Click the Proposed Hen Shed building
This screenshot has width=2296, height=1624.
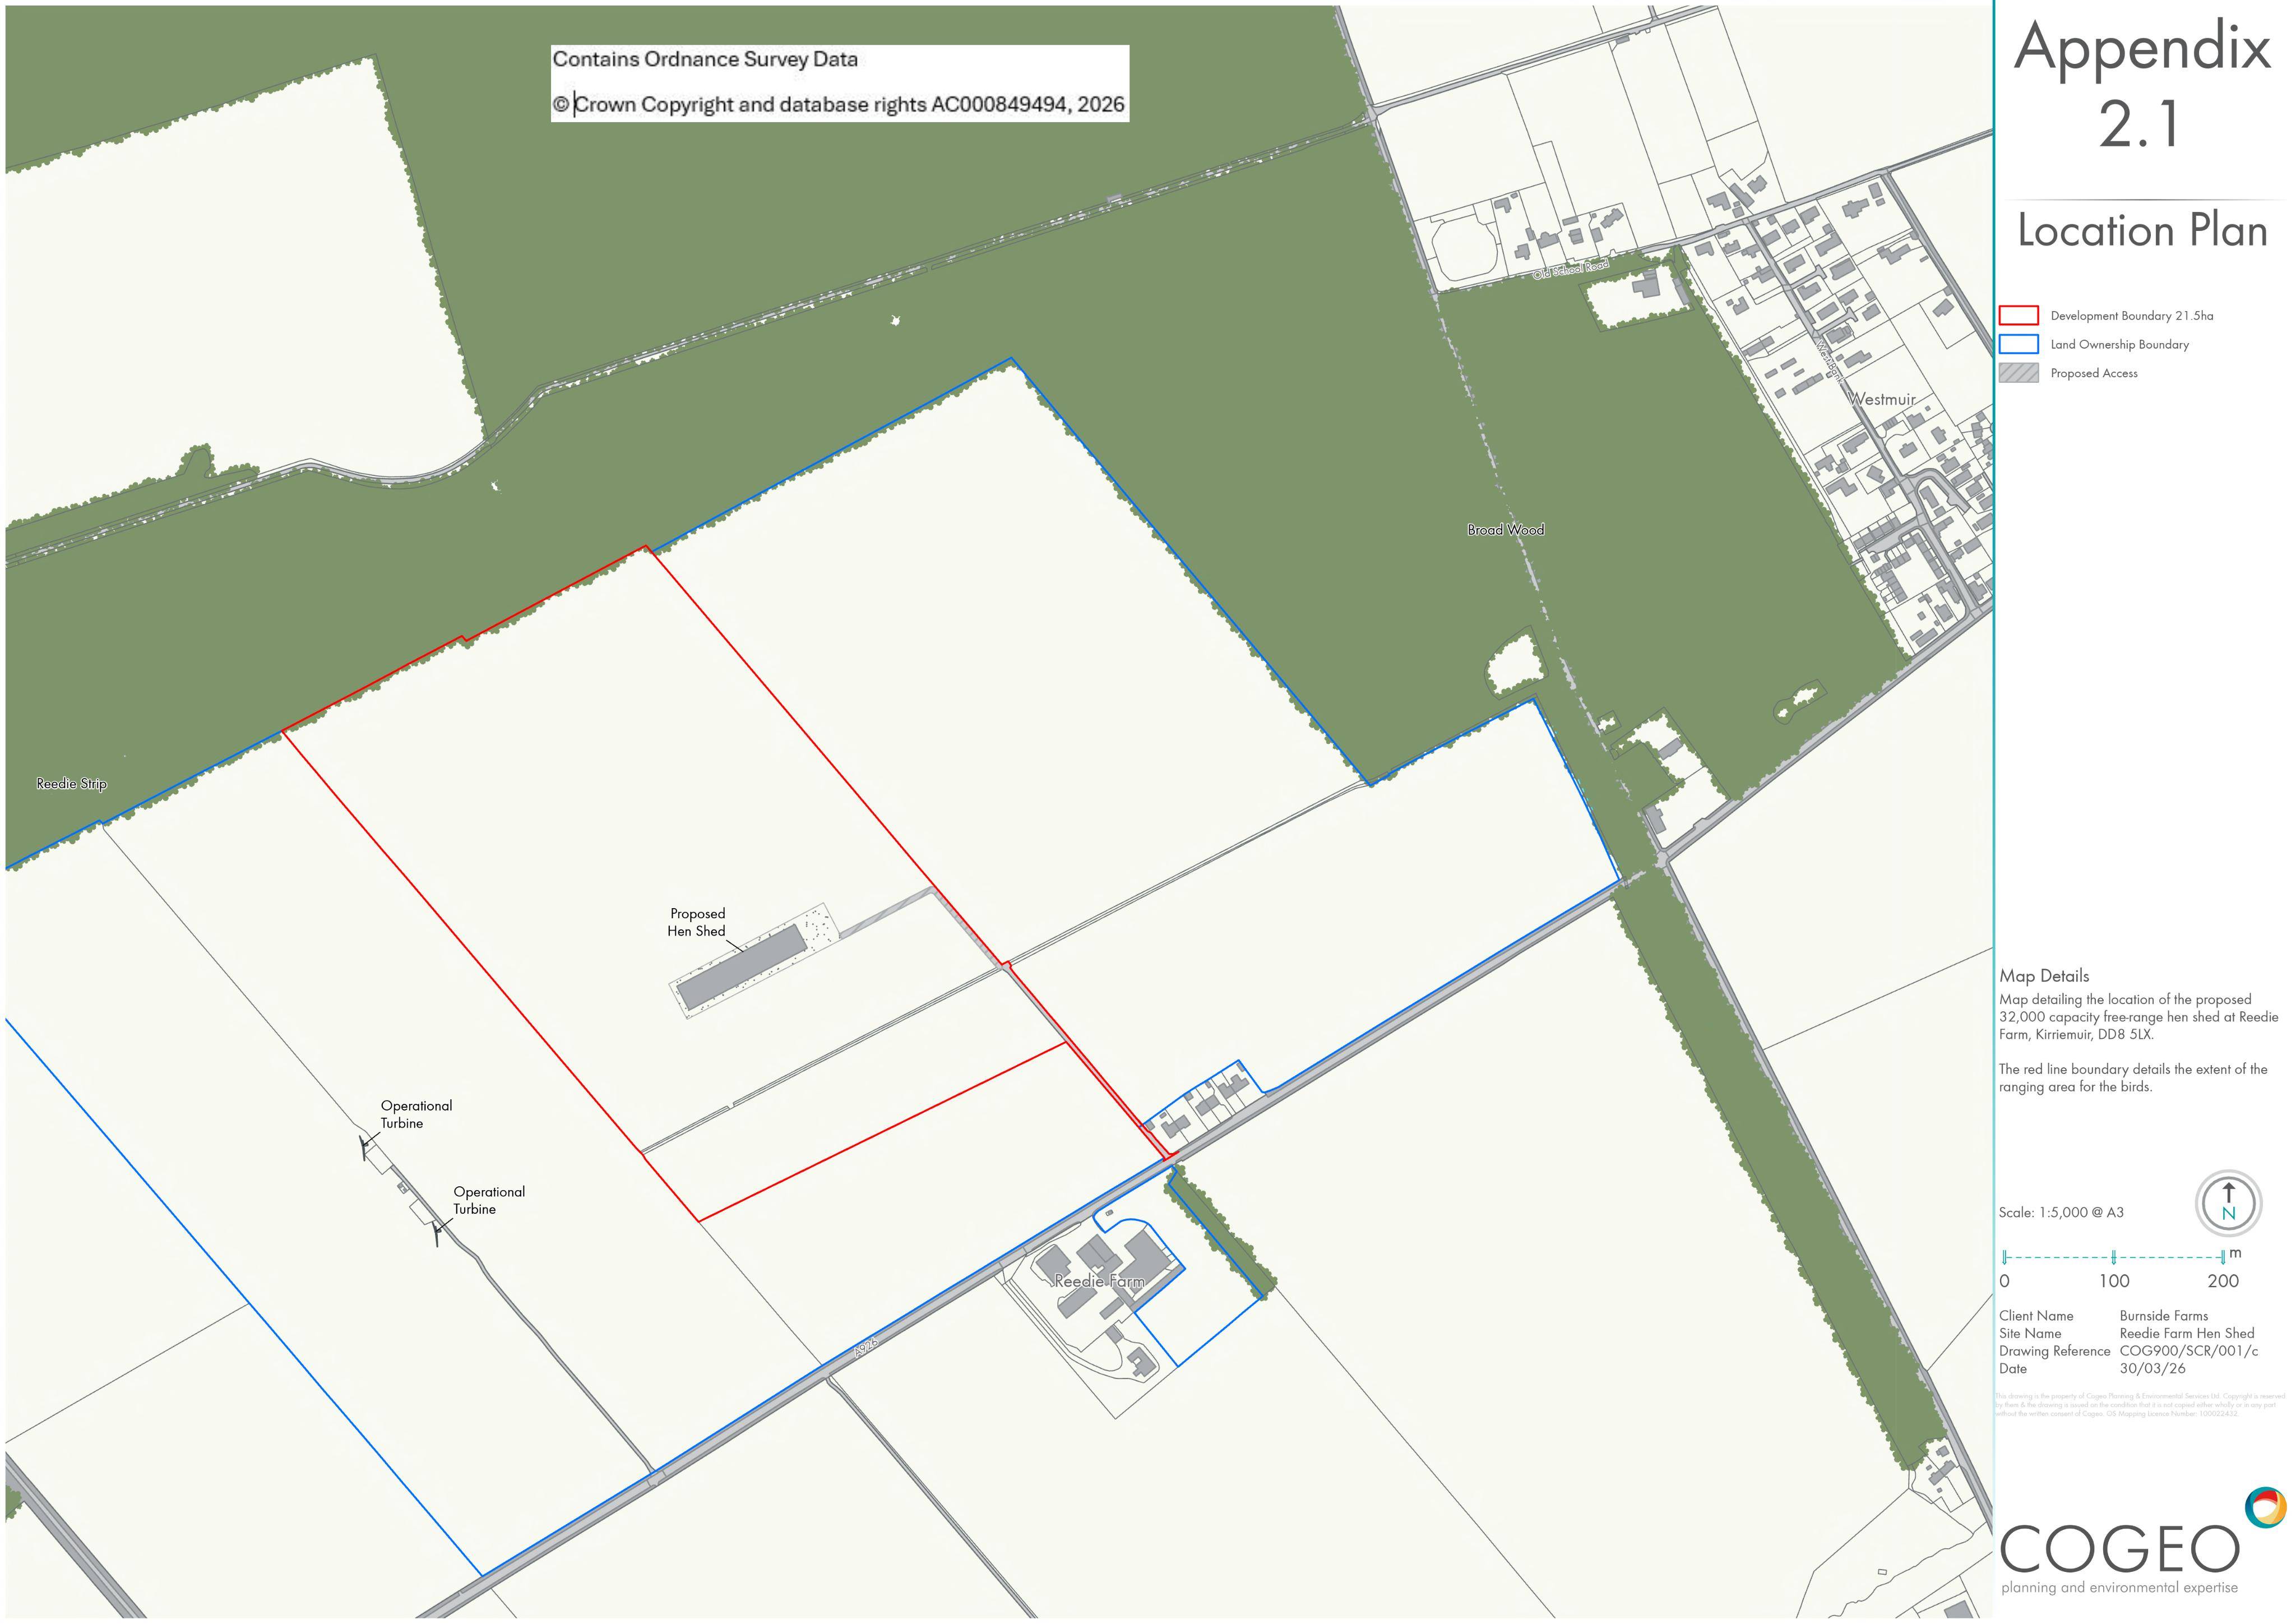pyautogui.click(x=741, y=967)
